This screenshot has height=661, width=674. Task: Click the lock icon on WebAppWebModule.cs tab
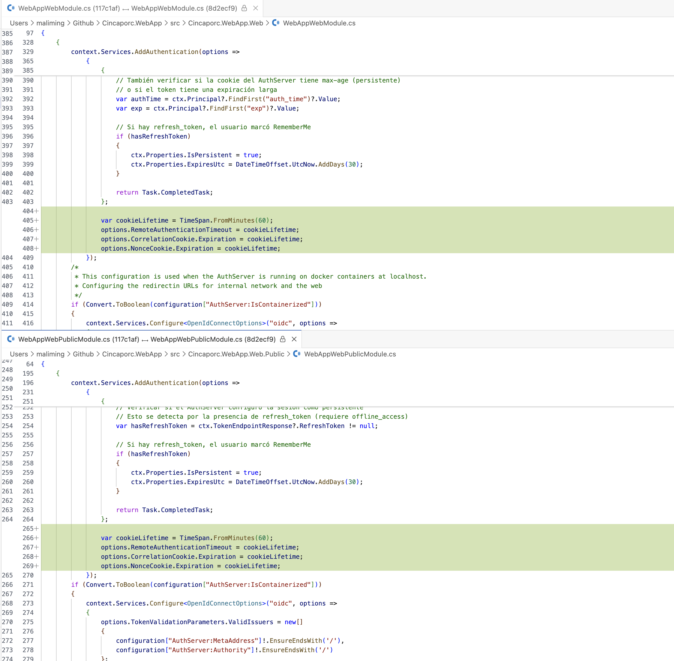(x=244, y=8)
